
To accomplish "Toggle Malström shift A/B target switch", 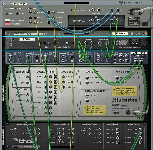I will [55, 92].
